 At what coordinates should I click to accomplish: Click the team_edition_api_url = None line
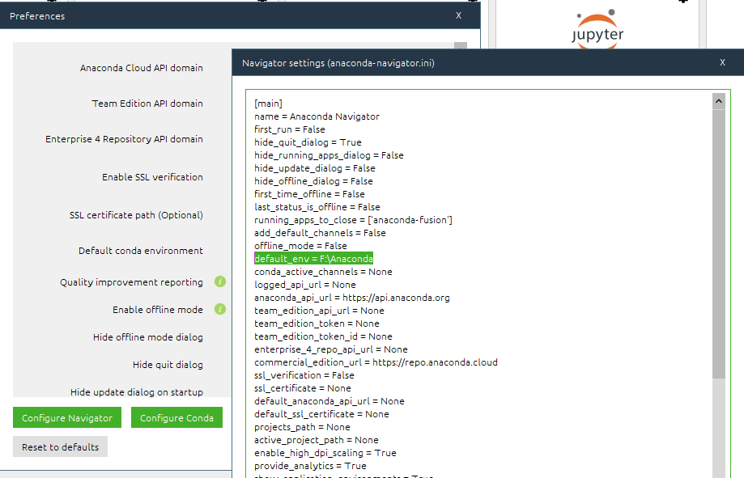pyautogui.click(x=319, y=311)
